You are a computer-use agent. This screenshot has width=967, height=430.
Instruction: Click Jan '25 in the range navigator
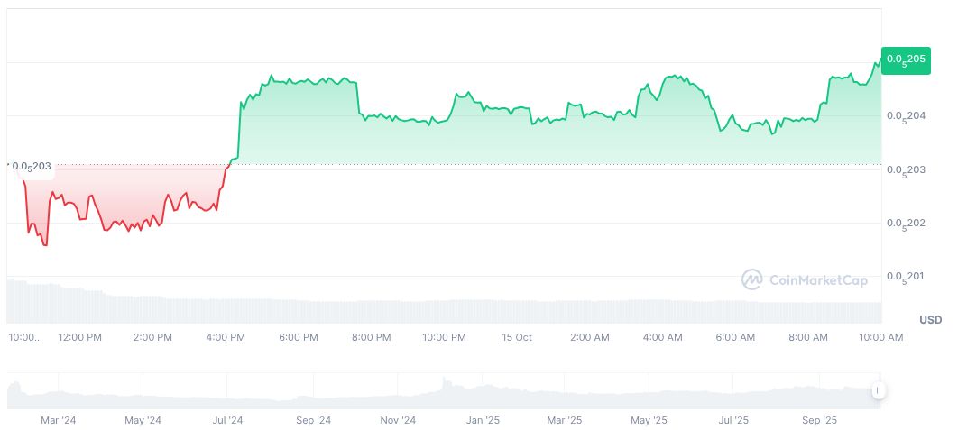[483, 420]
